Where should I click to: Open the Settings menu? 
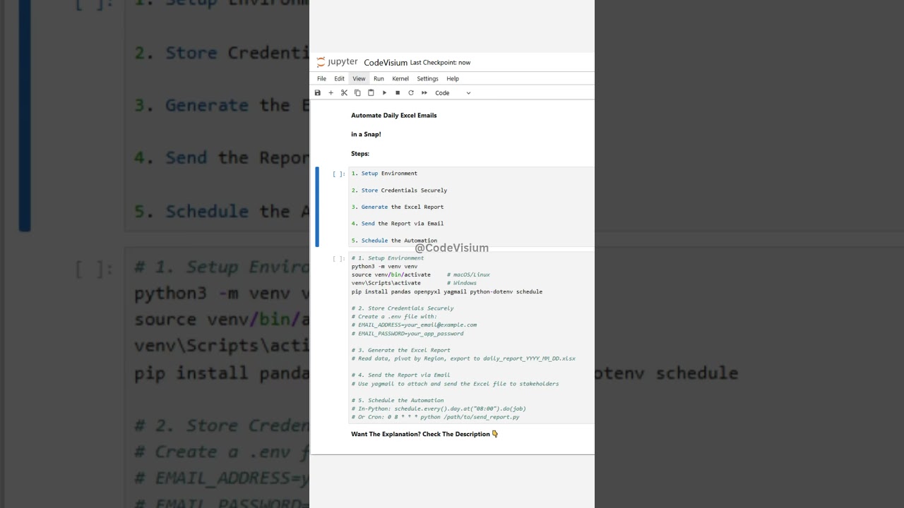[427, 79]
